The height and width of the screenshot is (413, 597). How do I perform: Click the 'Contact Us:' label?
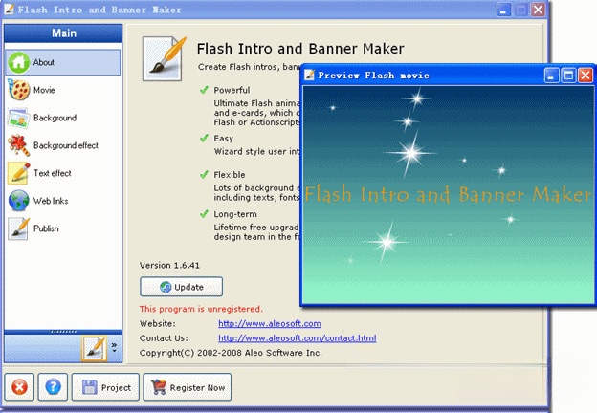(x=164, y=338)
